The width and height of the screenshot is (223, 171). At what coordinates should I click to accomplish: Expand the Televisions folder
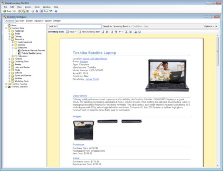point(13,56)
